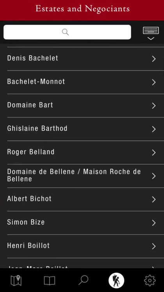Open the Bachelet-Monnot entry
Image resolution: width=164 pixels, height=292 pixels.
(x=82, y=82)
